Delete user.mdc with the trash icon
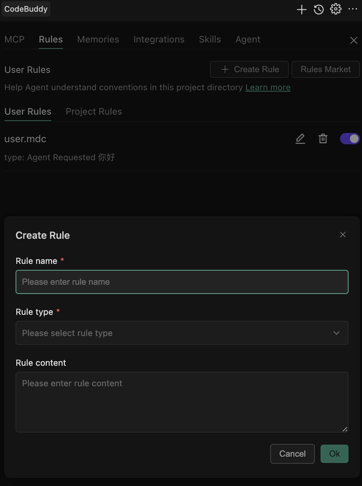Viewport: 362px width, 486px height. (x=323, y=139)
